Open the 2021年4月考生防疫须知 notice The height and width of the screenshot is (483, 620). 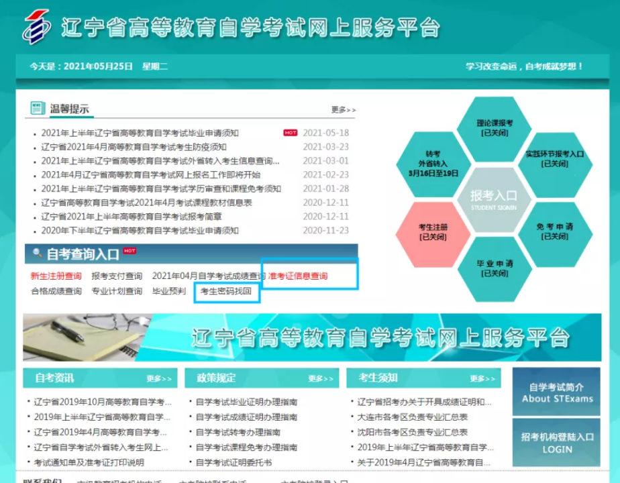134,147
